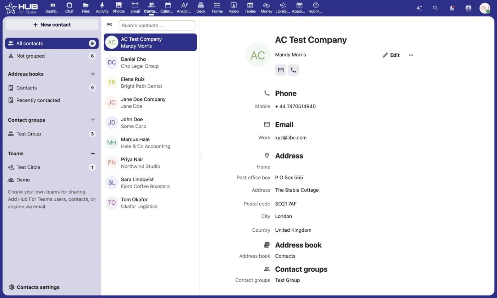Open the notifications bell
Viewport: 497px width, 298px height.
(452, 8)
